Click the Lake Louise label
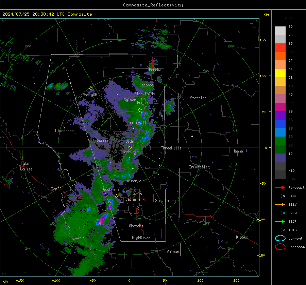This screenshot has height=285, width=306. click(27, 166)
